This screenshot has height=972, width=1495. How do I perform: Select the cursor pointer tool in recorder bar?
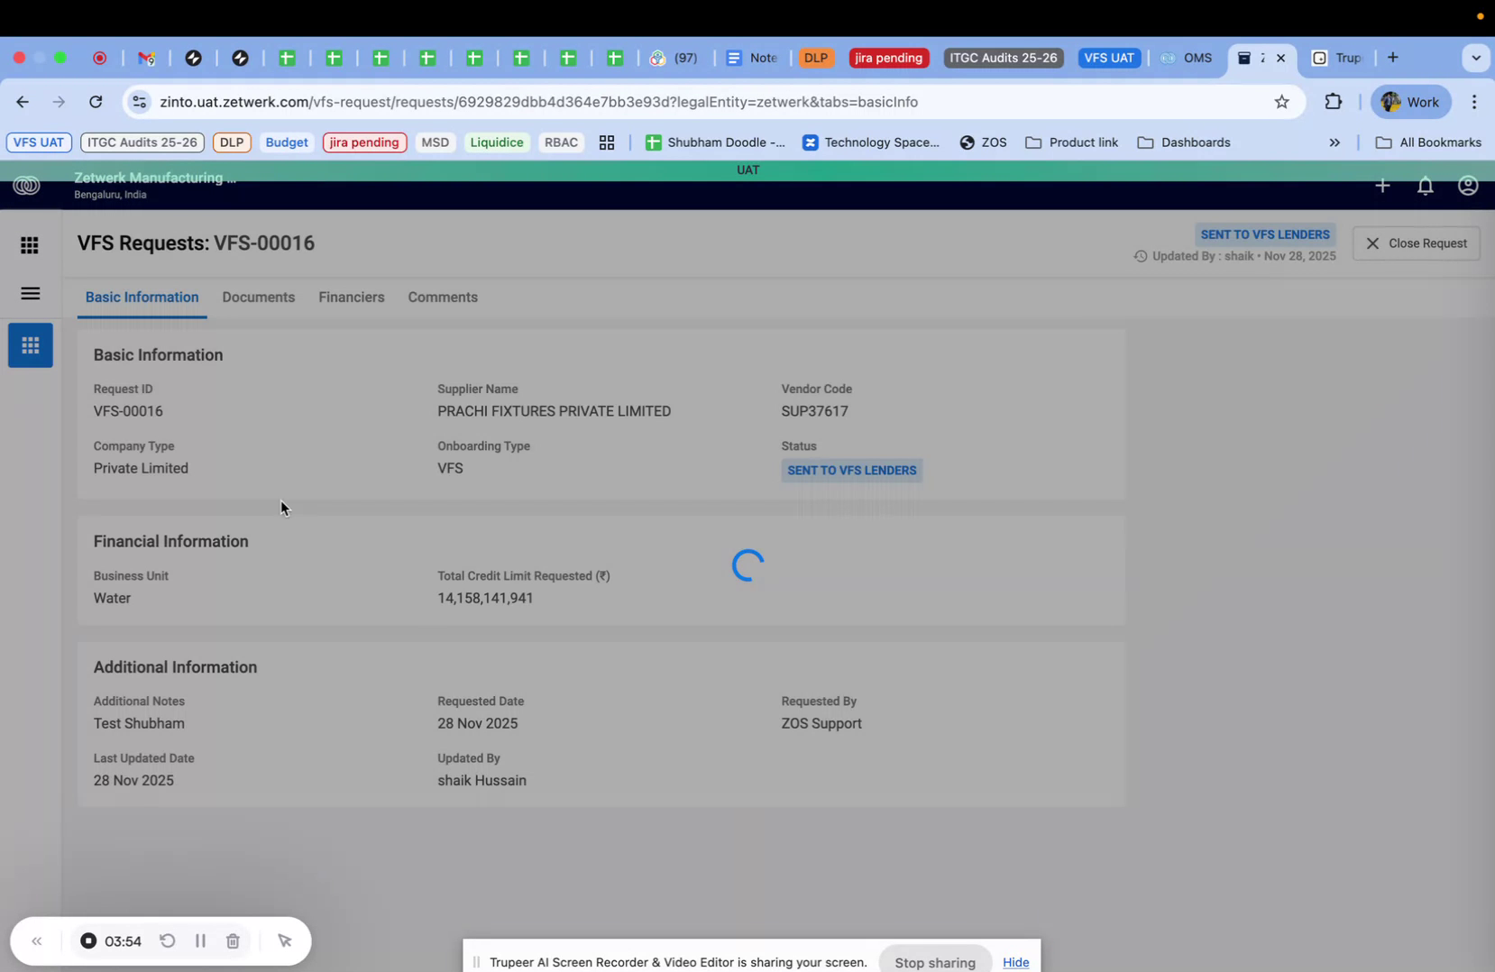point(285,940)
